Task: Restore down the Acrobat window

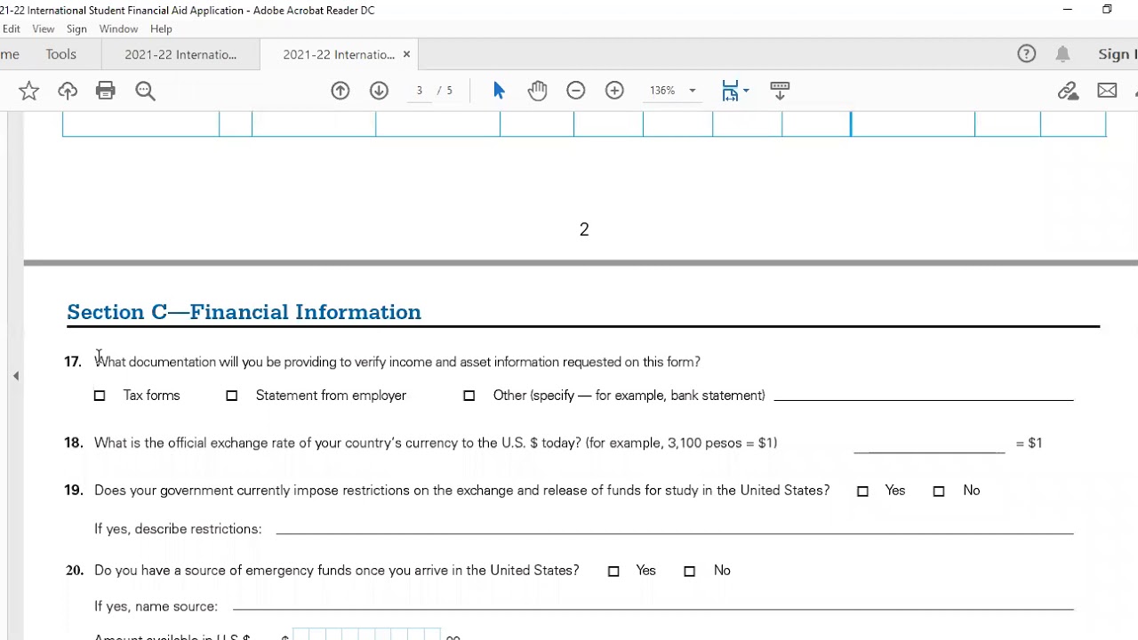Action: 1107,10
